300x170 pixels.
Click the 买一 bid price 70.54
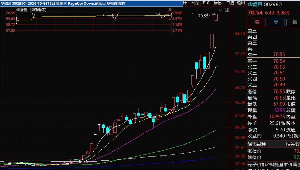(279, 61)
